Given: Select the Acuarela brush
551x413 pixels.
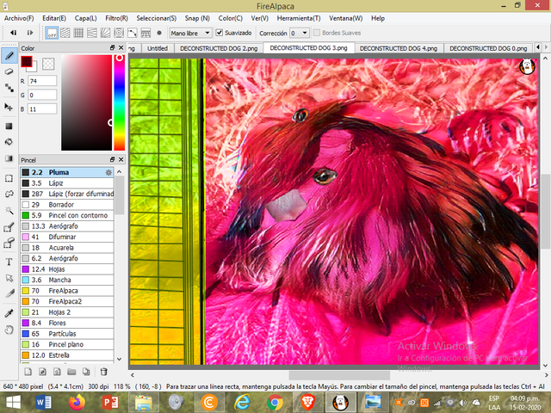Looking at the screenshot, I should [x=67, y=248].
